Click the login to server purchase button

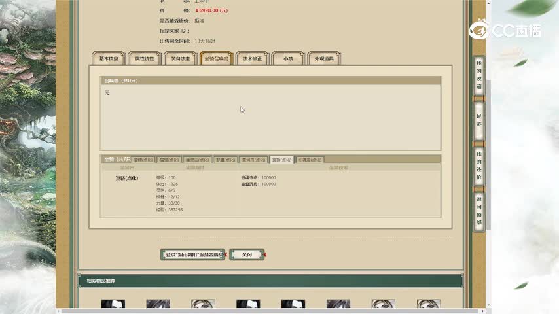tap(192, 254)
